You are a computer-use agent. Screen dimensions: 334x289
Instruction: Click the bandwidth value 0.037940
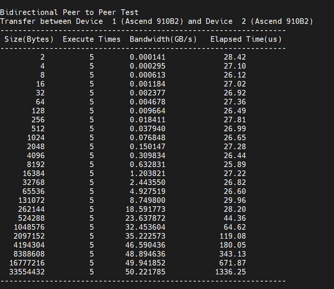click(147, 129)
